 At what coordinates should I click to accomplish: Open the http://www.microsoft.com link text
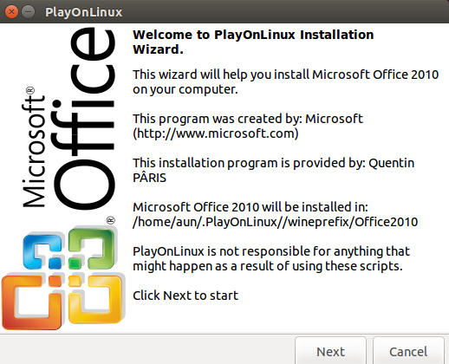(216, 133)
